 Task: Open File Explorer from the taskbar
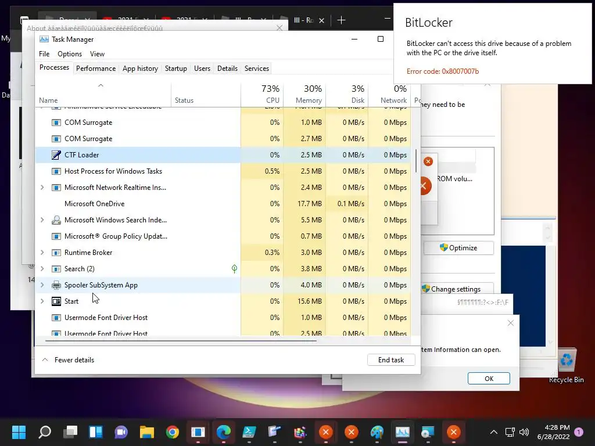pyautogui.click(x=147, y=432)
